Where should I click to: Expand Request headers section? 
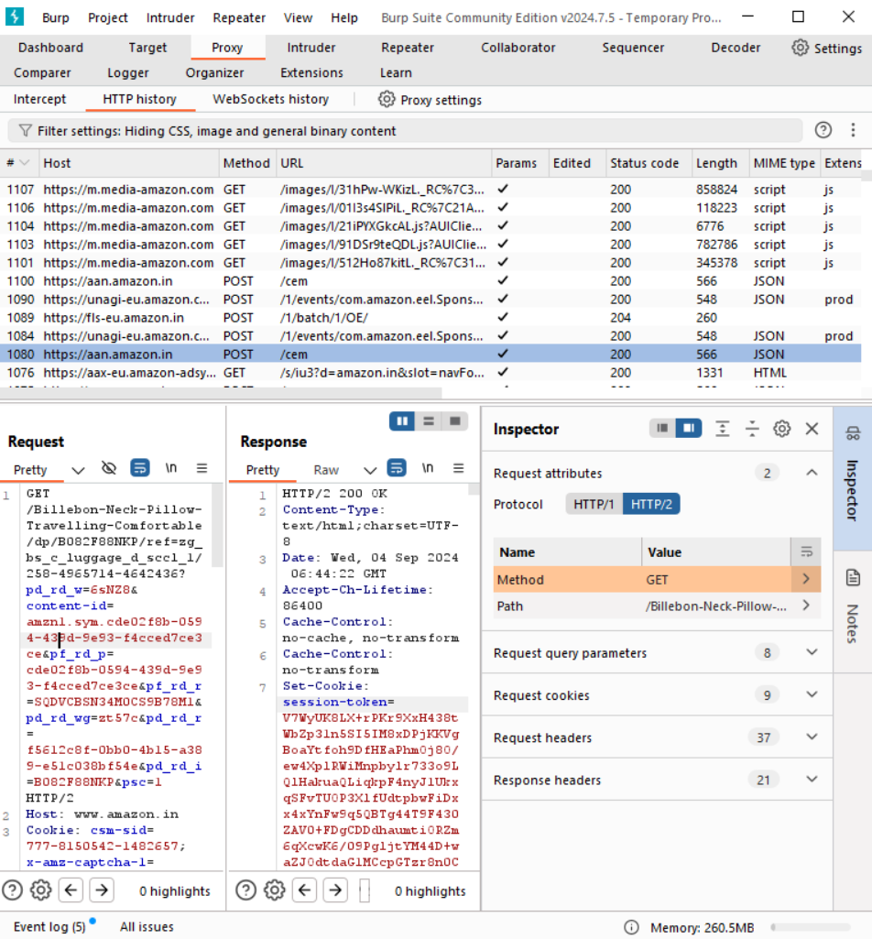(x=812, y=737)
